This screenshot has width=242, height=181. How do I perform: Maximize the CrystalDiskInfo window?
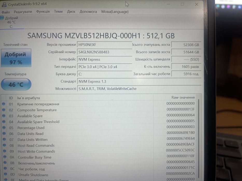tap(182, 4)
